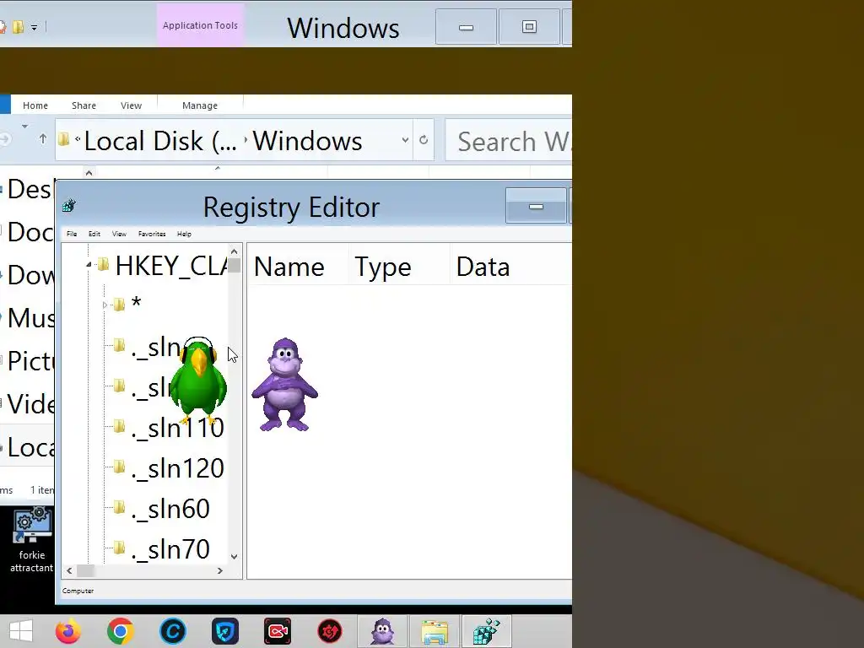Click folder icon next to ._sln60
Image resolution: width=864 pixels, height=648 pixels.
[119, 507]
